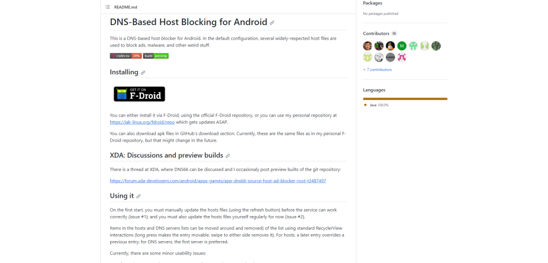The height and width of the screenshot is (263, 548).
Task: Show the + 7 contributors link
Action: tap(377, 69)
